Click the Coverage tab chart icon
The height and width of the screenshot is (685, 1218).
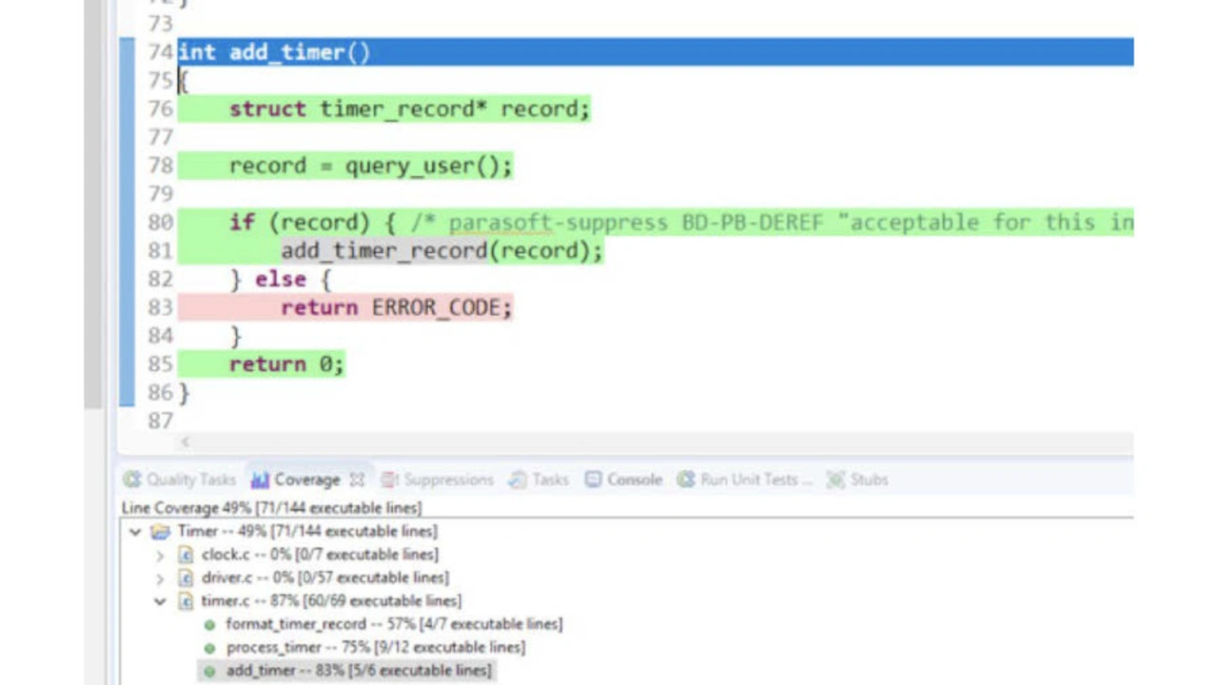[x=259, y=479]
